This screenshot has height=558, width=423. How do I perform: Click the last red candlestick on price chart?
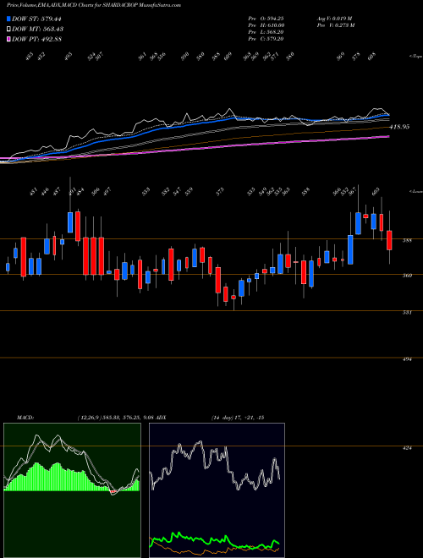pos(389,240)
